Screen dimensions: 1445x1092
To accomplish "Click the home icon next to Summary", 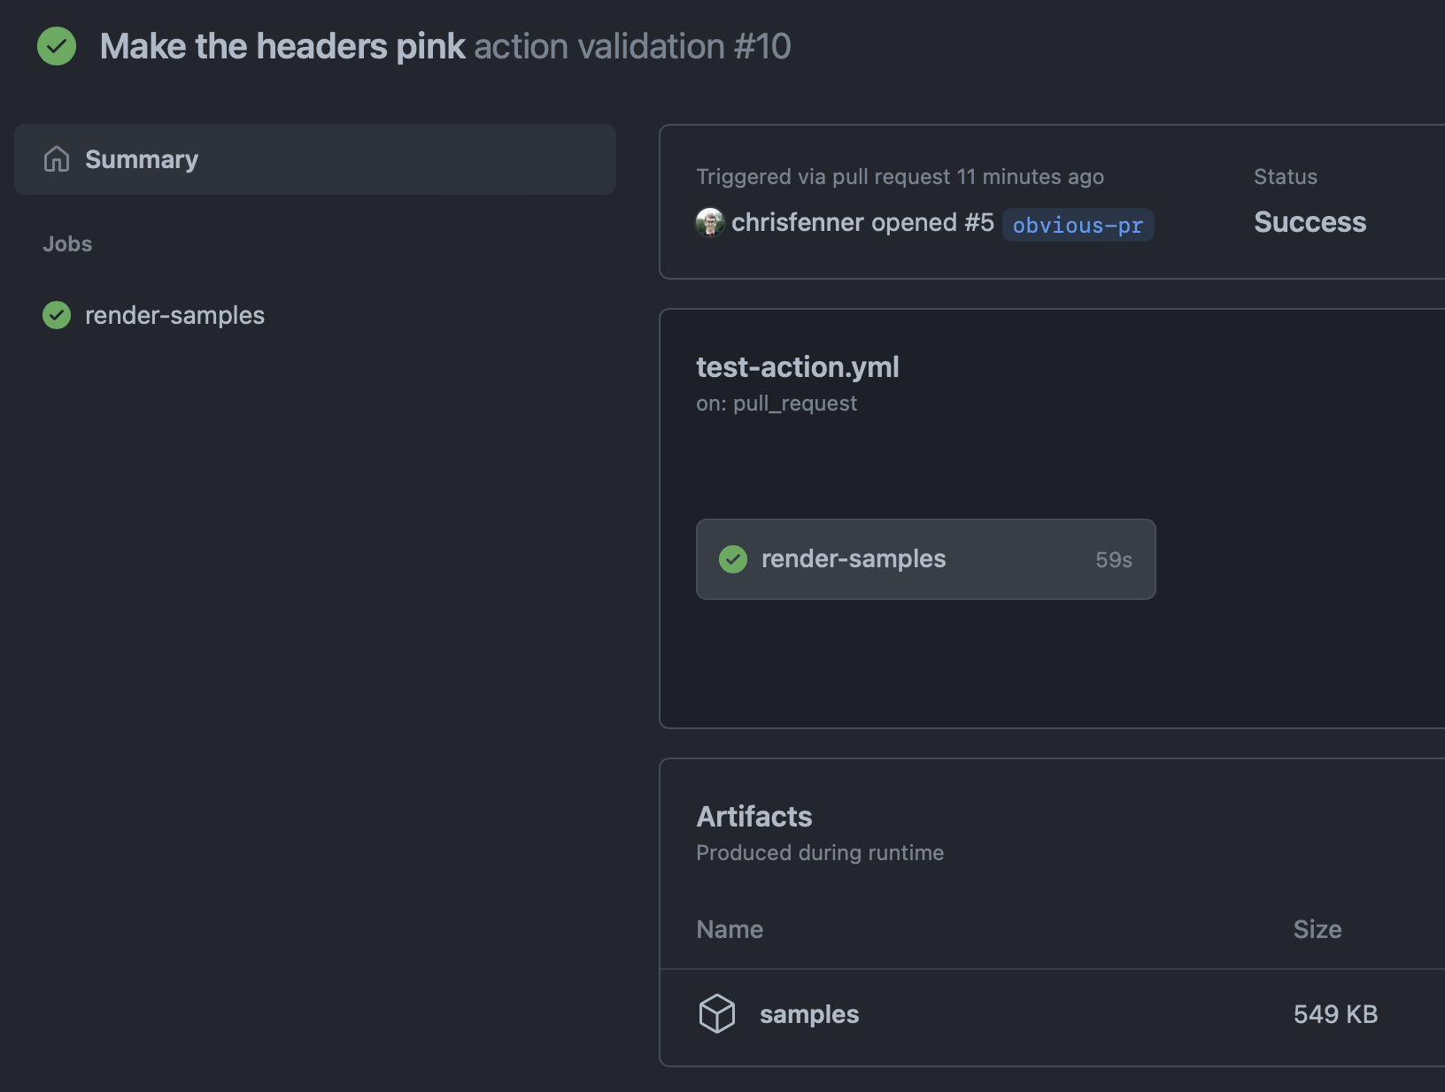I will click(x=56, y=159).
